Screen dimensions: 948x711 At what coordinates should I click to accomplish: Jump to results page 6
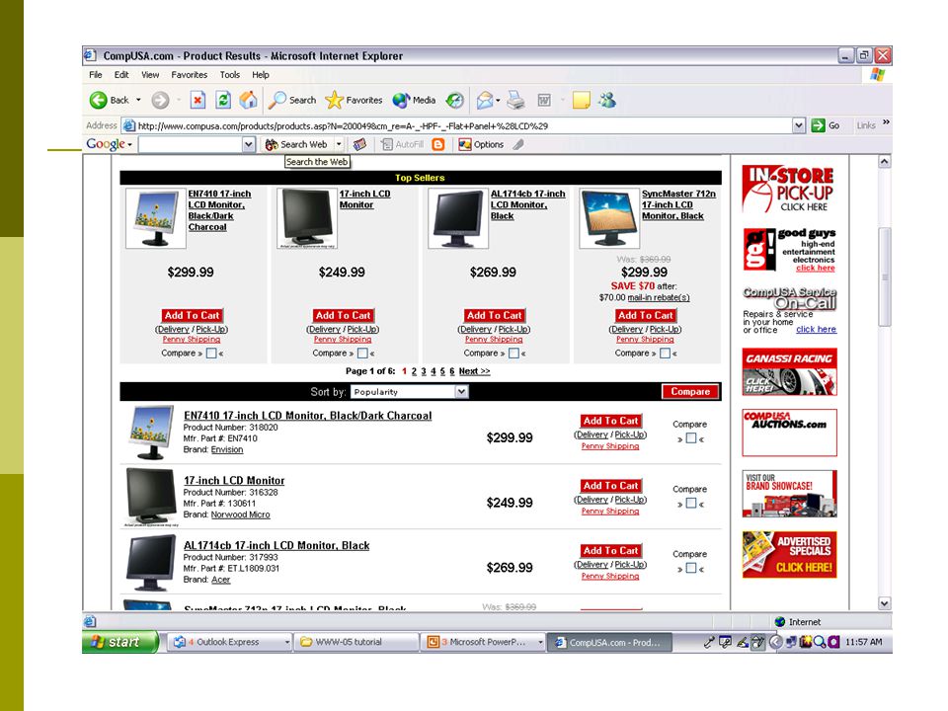point(451,371)
